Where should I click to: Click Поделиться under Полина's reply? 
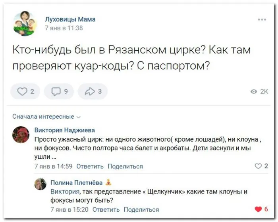141,209
